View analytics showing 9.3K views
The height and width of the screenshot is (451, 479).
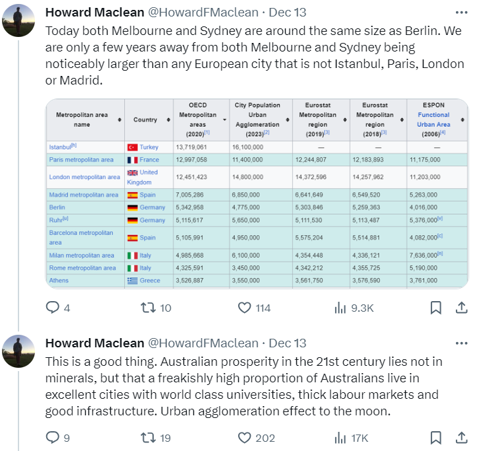(342, 308)
